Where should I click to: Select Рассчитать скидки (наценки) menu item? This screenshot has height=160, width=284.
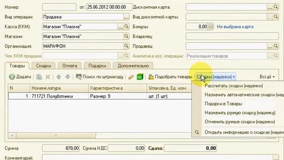(234, 86)
